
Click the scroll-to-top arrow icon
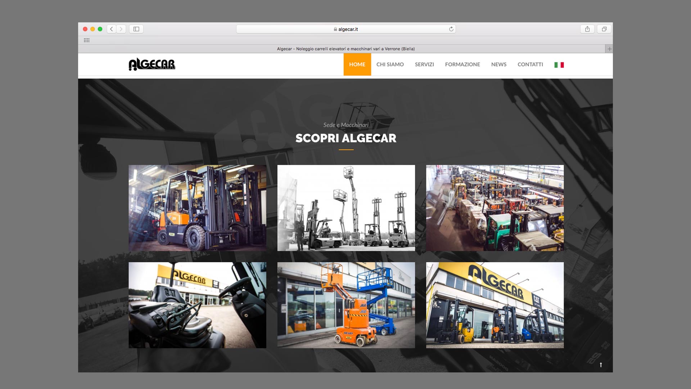tap(601, 365)
